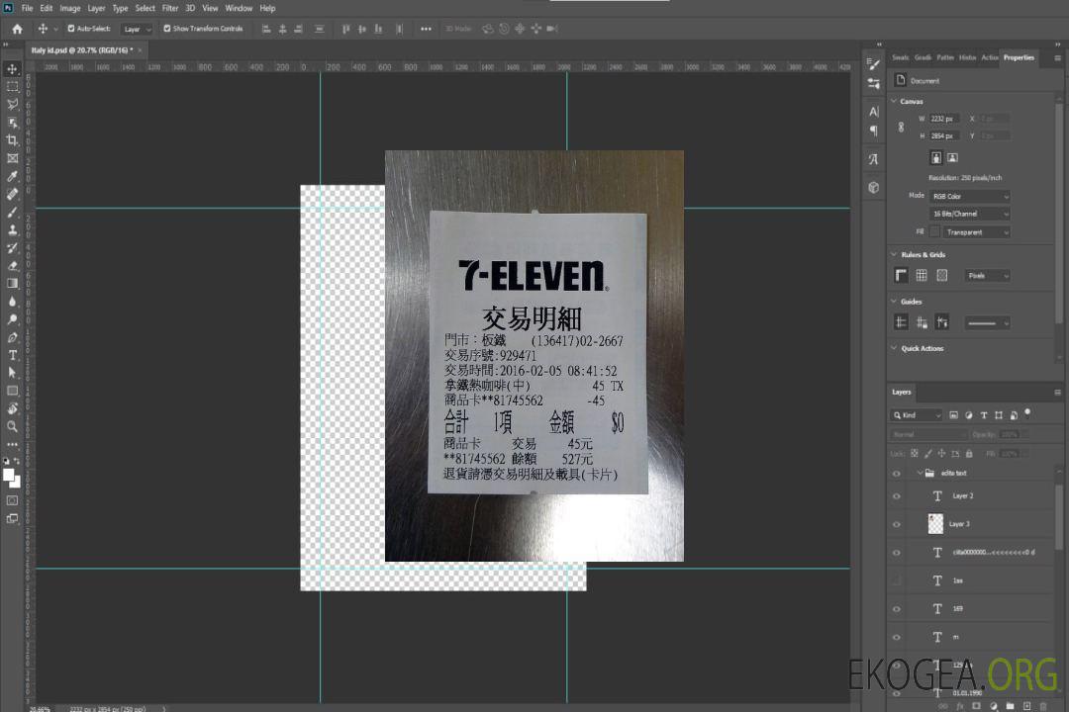The image size is (1069, 712).
Task: Open the RGB Color mode dropdown
Action: click(970, 196)
